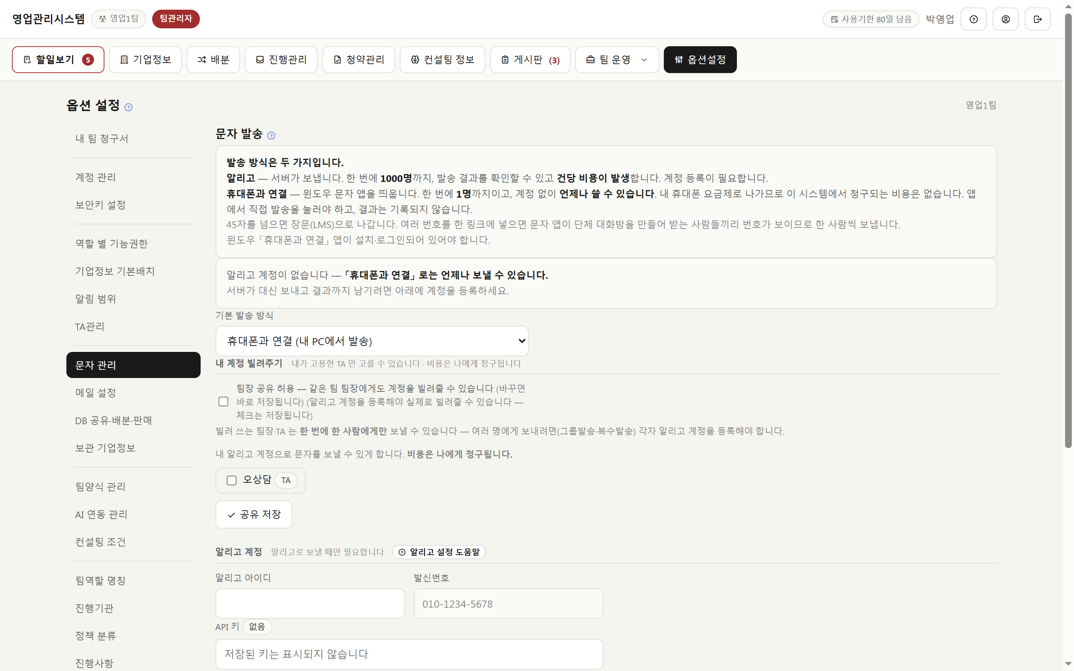The height and width of the screenshot is (671, 1074).
Task: Open TA관리 in sidebar
Action: [x=133, y=327]
